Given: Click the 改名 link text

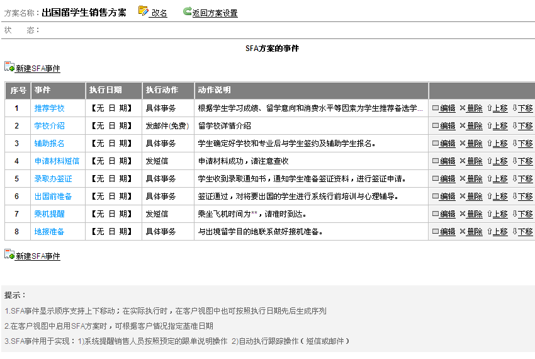Looking at the screenshot, I should click(159, 13).
